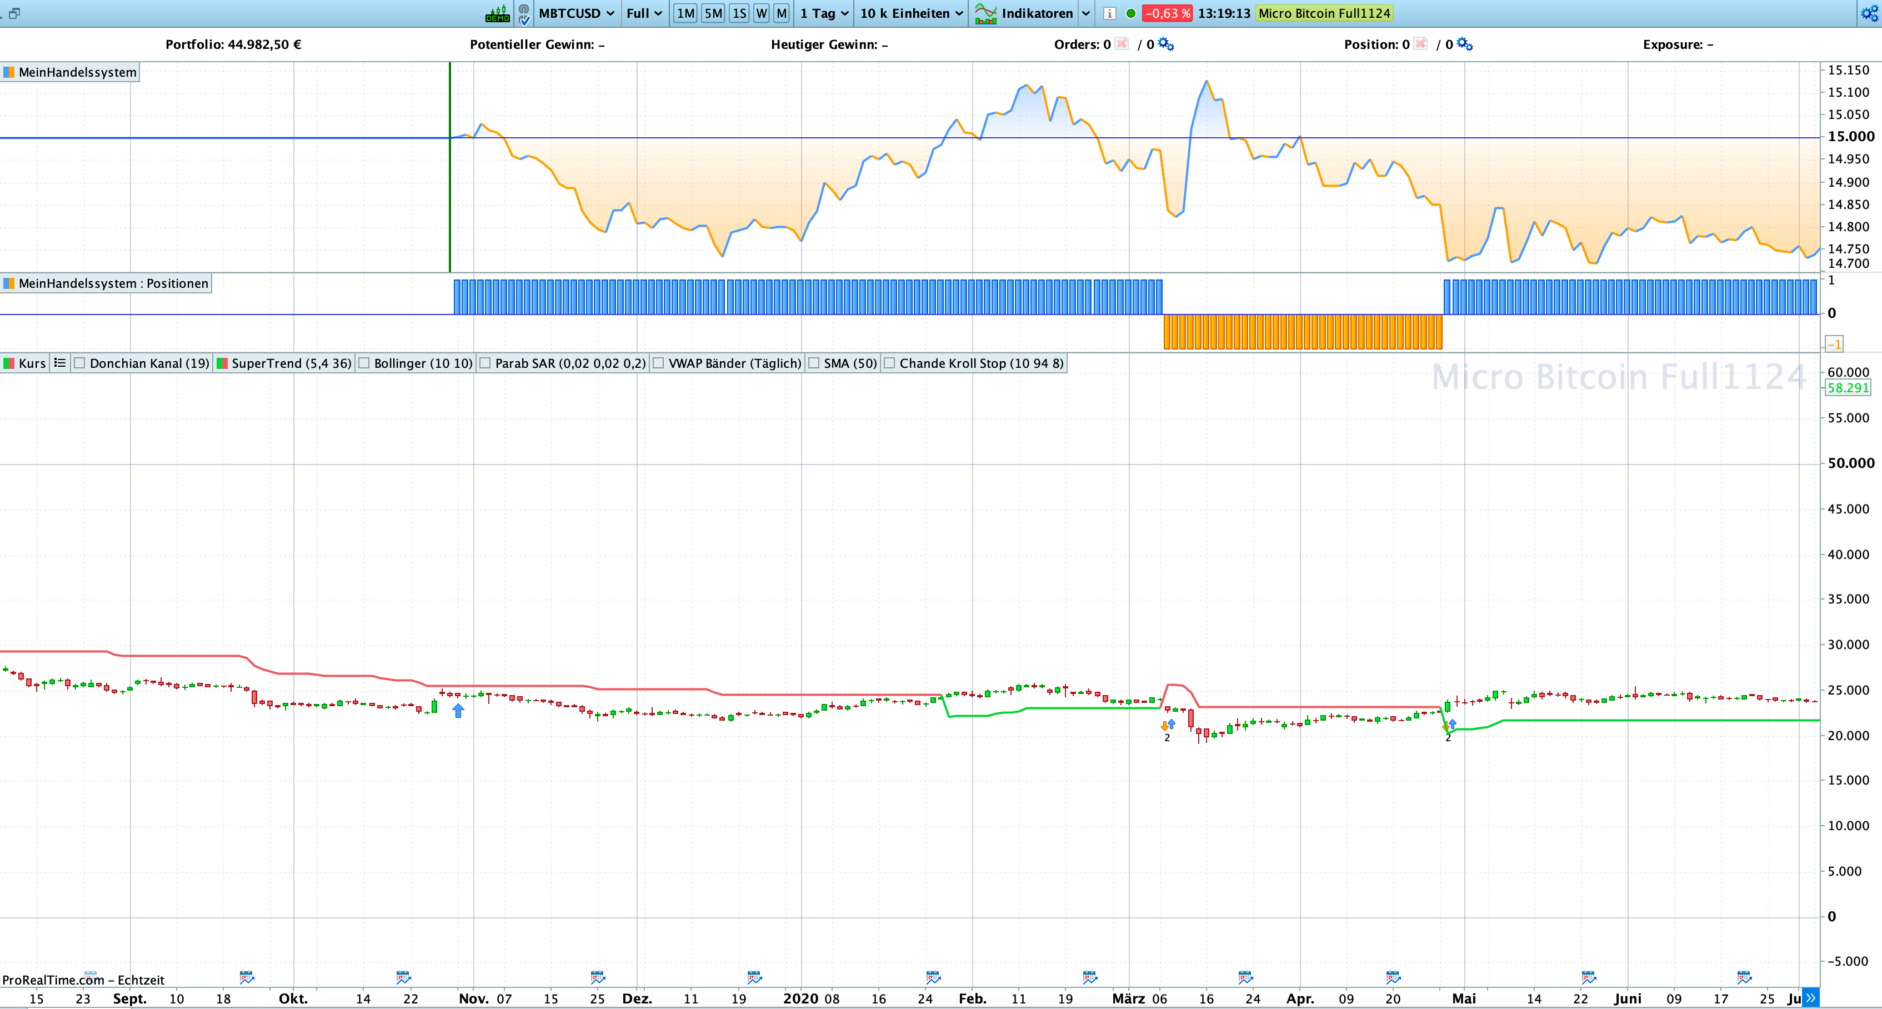Image resolution: width=1882 pixels, height=1009 pixels.
Task: Click the chart link icon with checkmark
Action: [524, 13]
